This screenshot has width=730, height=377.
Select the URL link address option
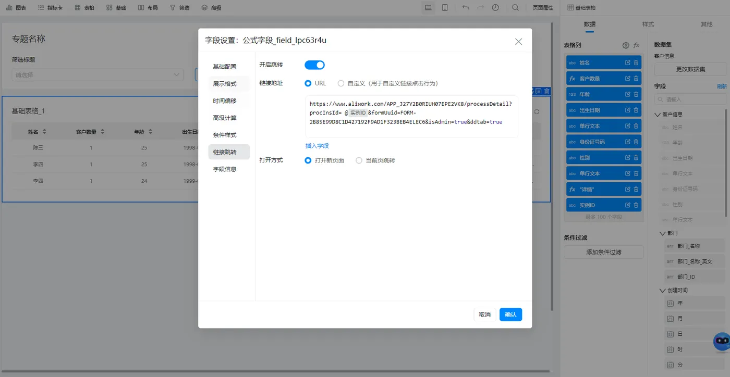[x=315, y=83]
